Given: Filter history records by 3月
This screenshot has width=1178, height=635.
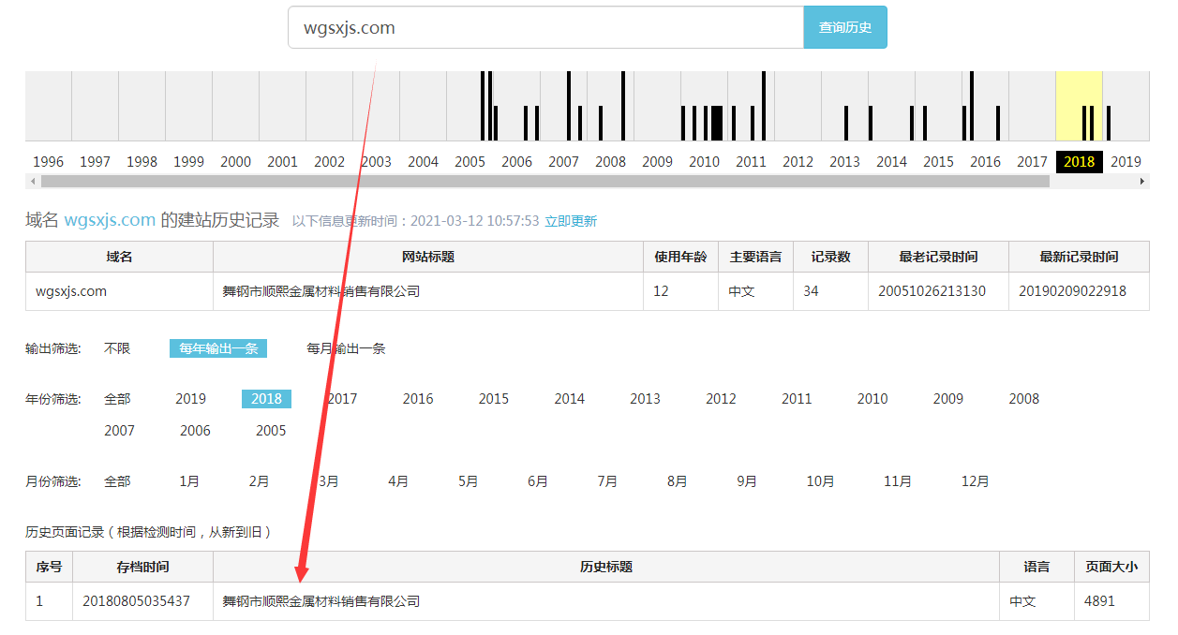Looking at the screenshot, I should pyautogui.click(x=327, y=480).
